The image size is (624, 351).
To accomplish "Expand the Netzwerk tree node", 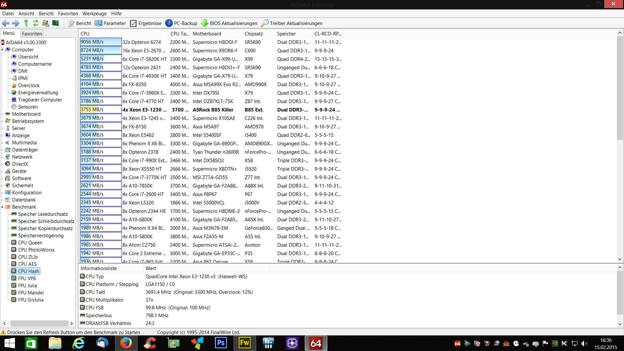I will click(2, 157).
